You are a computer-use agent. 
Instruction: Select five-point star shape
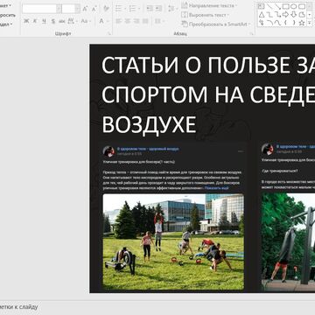[x=302, y=23]
